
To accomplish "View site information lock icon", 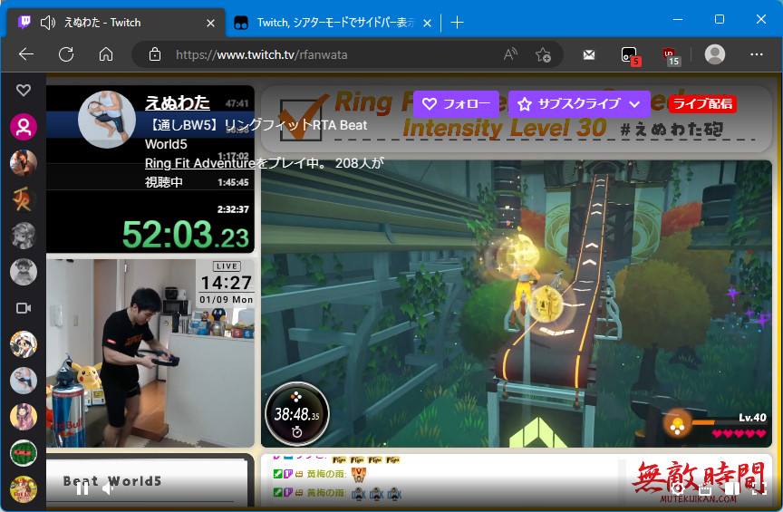I will click(x=155, y=54).
